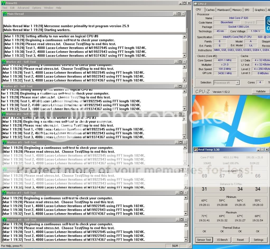
Task: Minimize the Worker #2 child window
Action: 176,62
